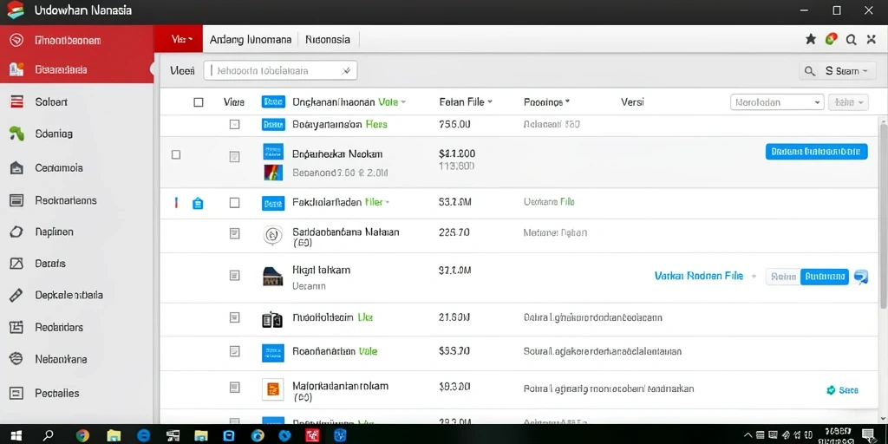Open the Finantibonam item in the sidebar
The image size is (888, 444).
tap(68, 40)
